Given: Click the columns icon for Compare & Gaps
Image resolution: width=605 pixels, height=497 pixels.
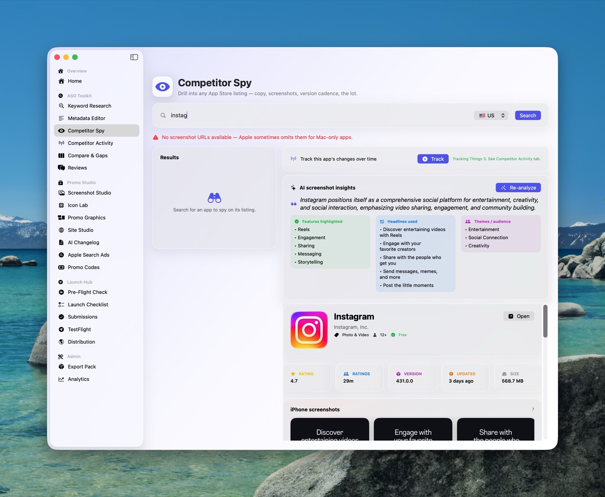Looking at the screenshot, I should tap(61, 156).
